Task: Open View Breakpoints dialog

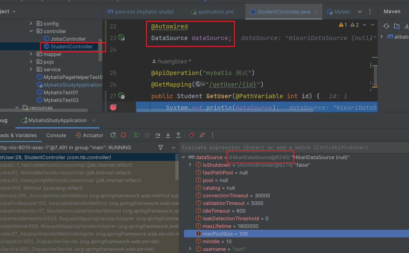Action: (x=192, y=135)
